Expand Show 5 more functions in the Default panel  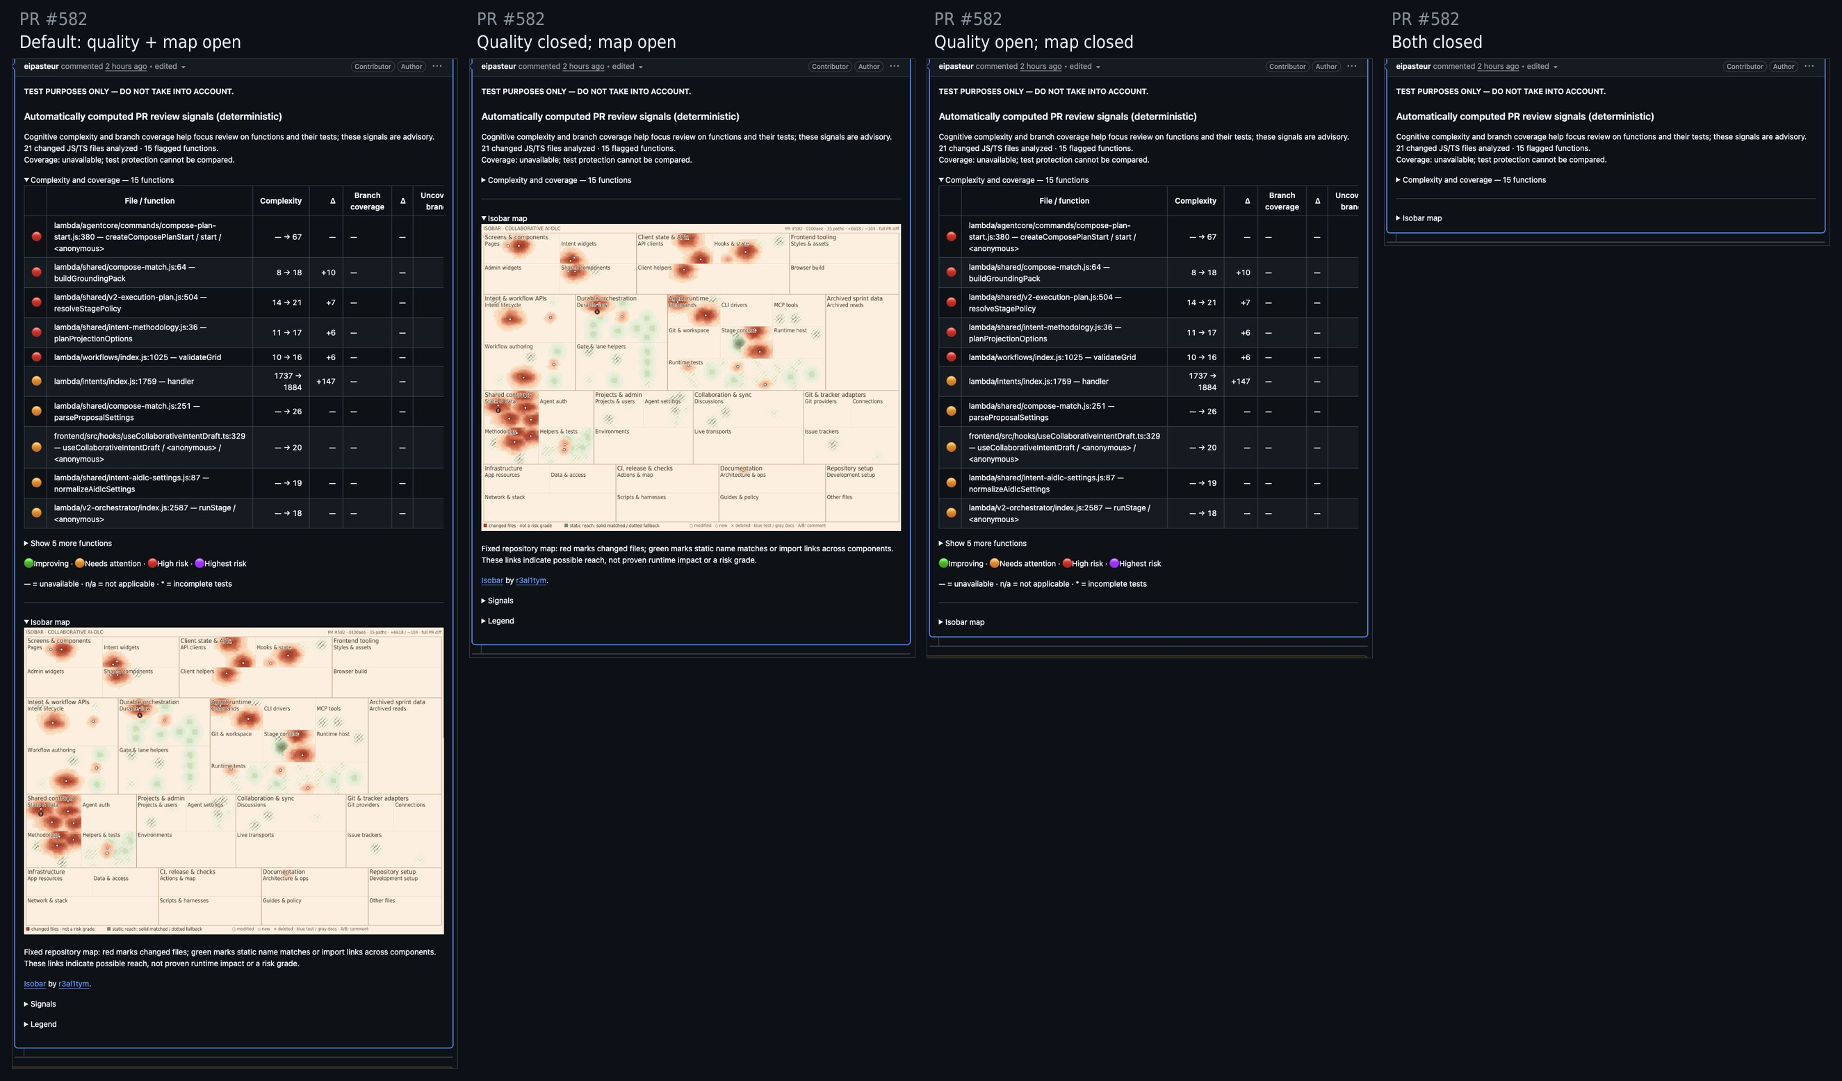pos(68,543)
